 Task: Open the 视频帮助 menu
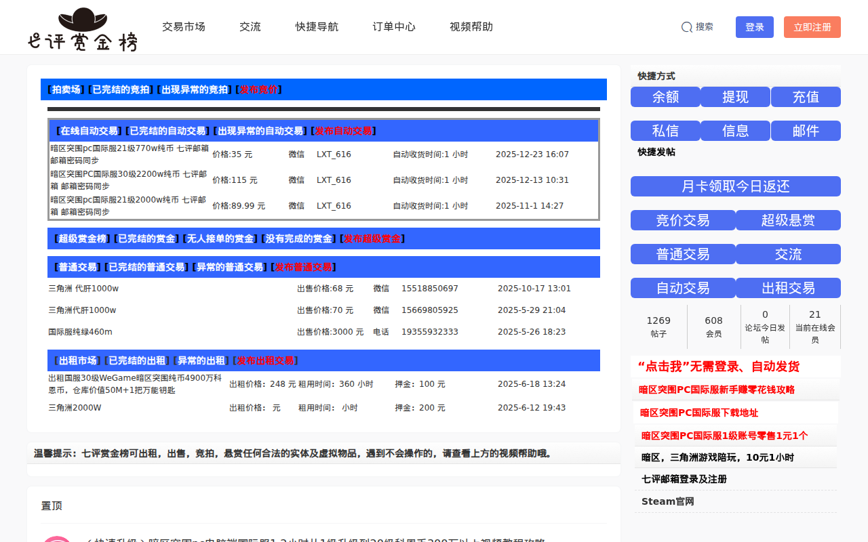tap(471, 26)
